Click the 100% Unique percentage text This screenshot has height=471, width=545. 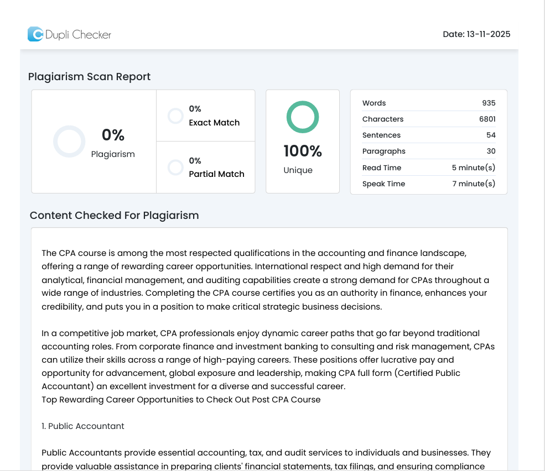pyautogui.click(x=303, y=151)
